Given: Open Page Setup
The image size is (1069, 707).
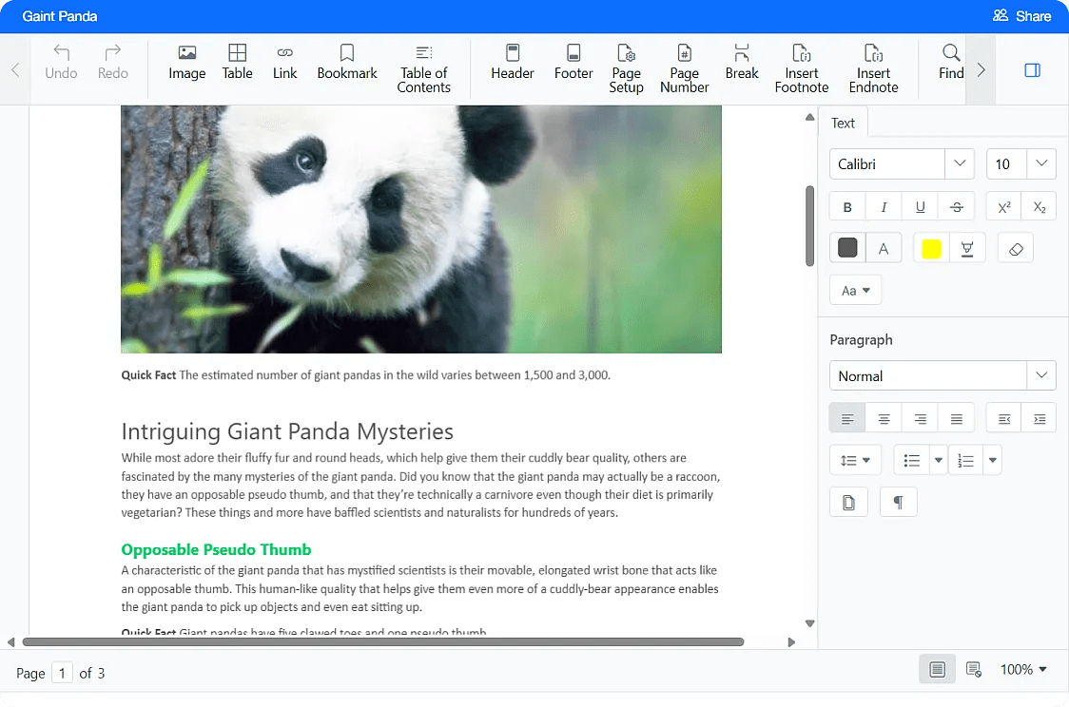Looking at the screenshot, I should (x=626, y=67).
